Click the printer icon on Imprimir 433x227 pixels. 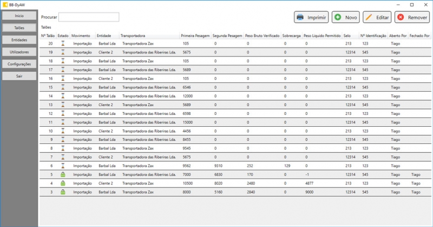point(300,17)
